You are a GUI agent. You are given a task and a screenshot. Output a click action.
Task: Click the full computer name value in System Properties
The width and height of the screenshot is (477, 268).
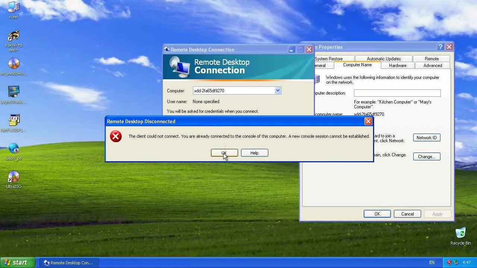coord(369,114)
